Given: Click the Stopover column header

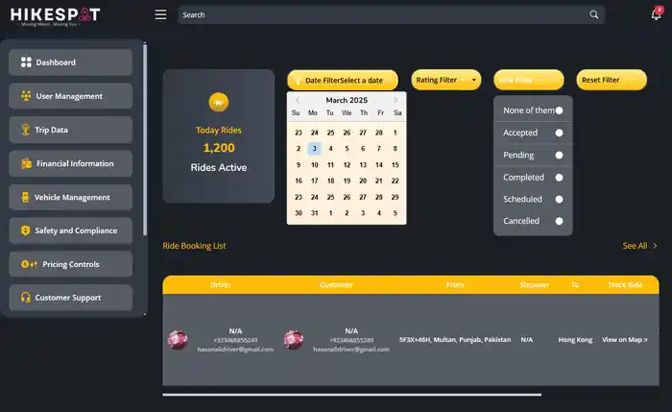Looking at the screenshot, I should 534,285.
